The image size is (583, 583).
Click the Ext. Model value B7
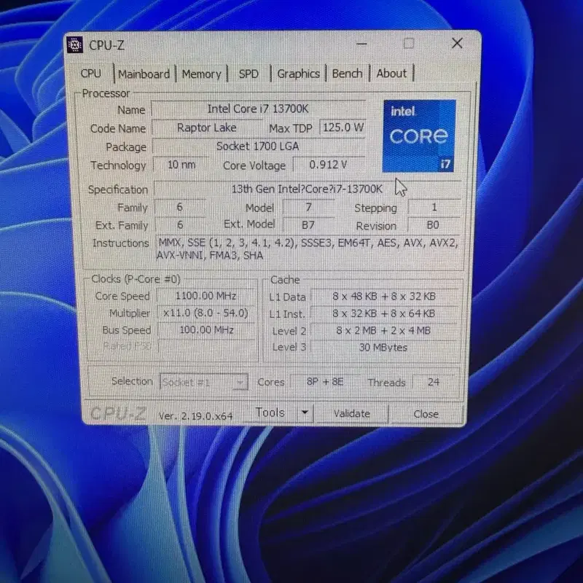pos(308,225)
